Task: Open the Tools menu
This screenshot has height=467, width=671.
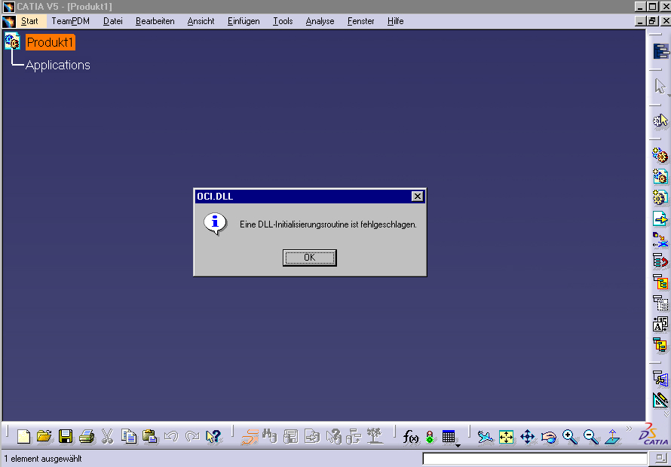Action: coord(283,21)
